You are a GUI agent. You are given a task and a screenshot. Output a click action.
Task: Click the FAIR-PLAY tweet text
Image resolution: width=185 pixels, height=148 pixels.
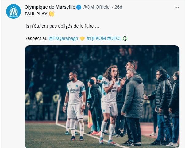click(x=36, y=14)
